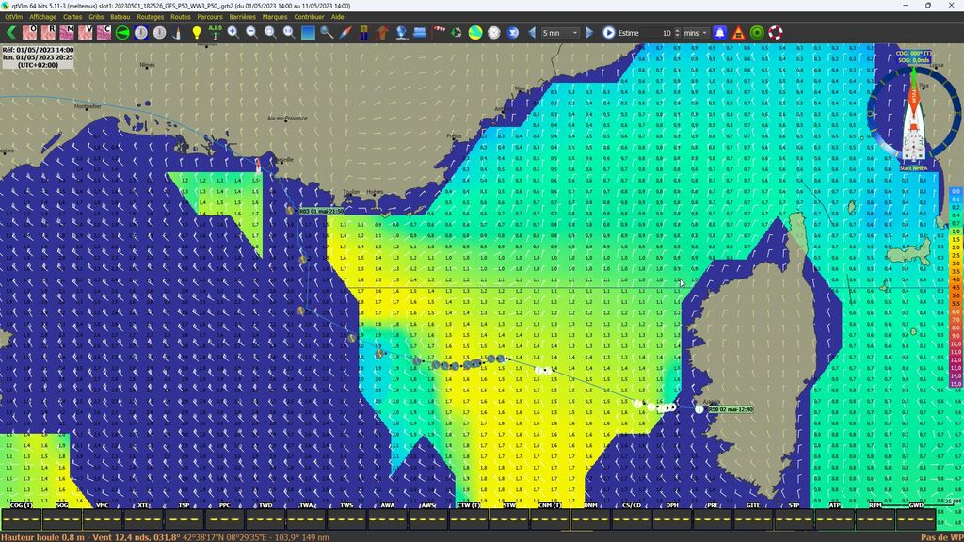Open the mins unit dropdown

(696, 33)
